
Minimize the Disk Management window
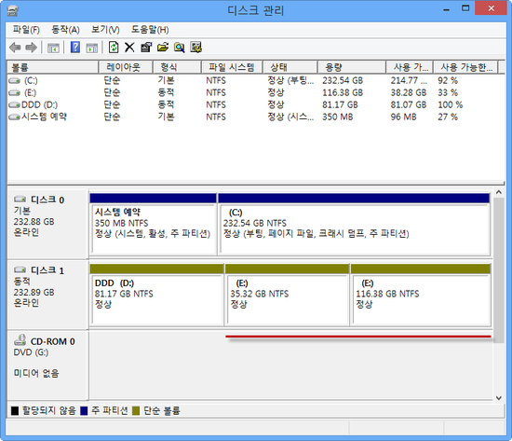446,8
